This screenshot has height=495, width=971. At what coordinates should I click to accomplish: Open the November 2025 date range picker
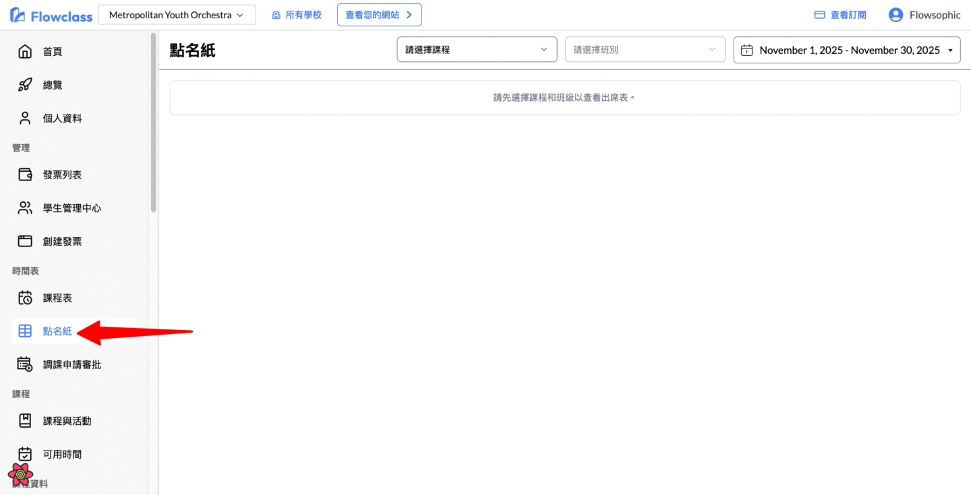(847, 50)
